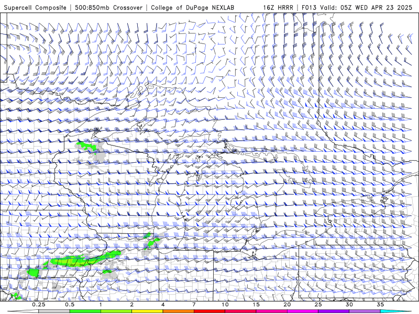
Task: Click the legend value 1
Action: click(x=101, y=305)
